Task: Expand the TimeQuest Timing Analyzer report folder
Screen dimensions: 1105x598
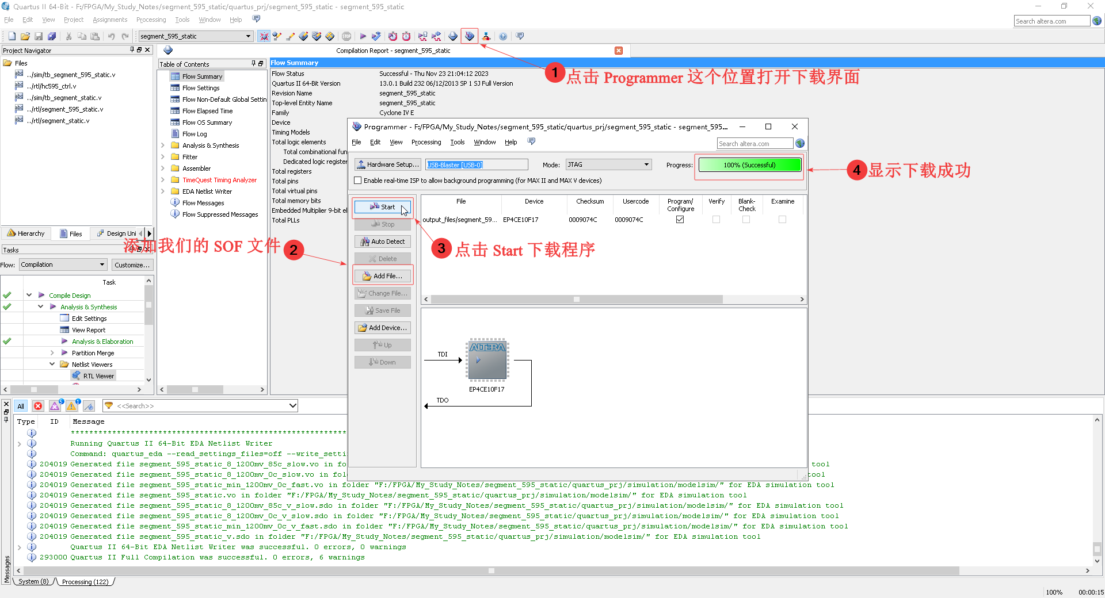Action: click(163, 180)
